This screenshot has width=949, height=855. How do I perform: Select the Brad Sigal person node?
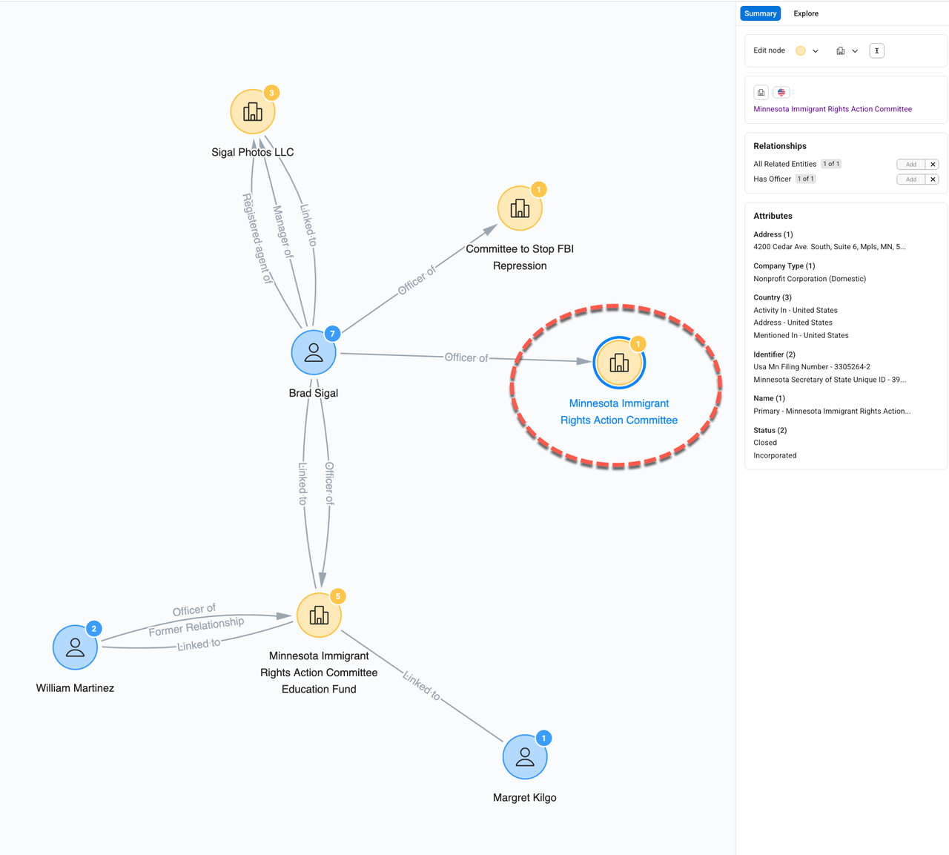(x=313, y=353)
